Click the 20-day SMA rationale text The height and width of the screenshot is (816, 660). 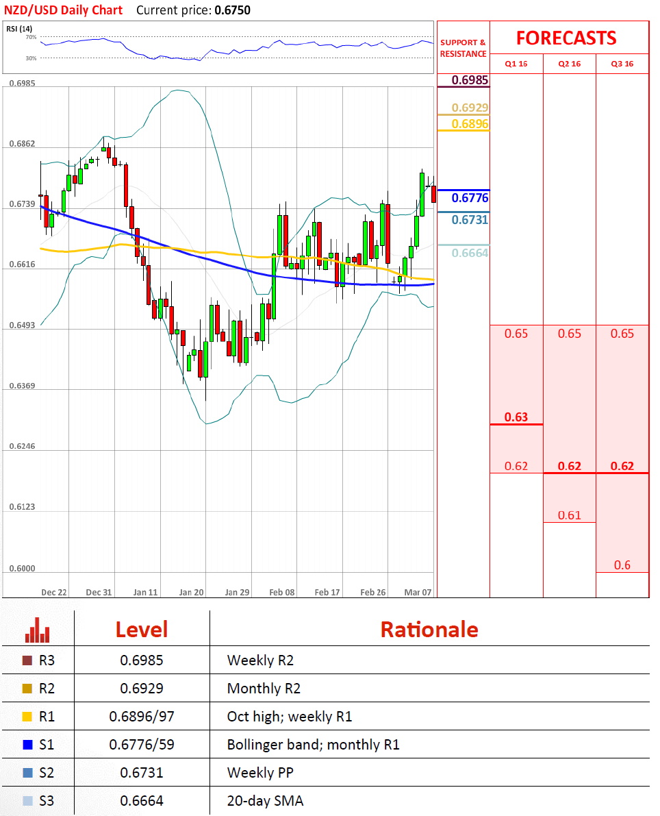click(x=265, y=801)
